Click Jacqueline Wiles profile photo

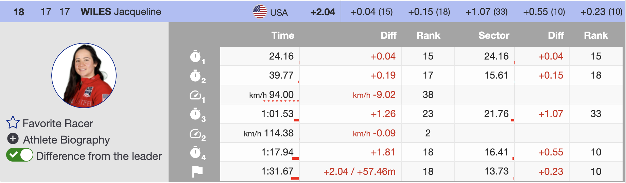point(84,75)
